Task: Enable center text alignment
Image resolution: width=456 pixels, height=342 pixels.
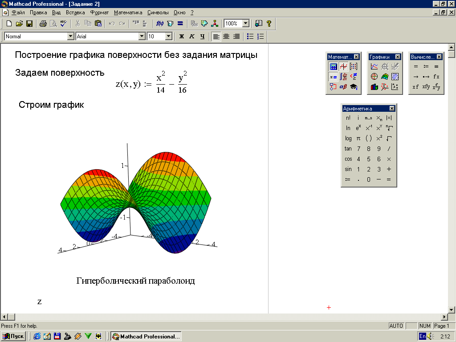Action: pos(226,37)
